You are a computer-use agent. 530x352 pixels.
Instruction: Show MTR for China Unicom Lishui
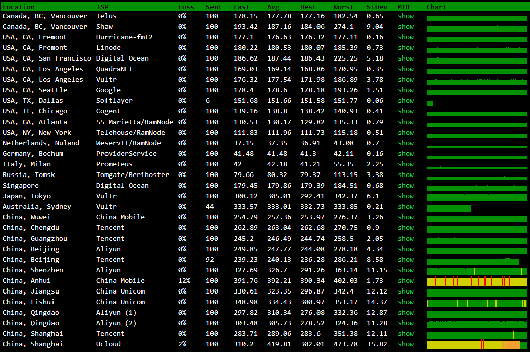click(406, 302)
